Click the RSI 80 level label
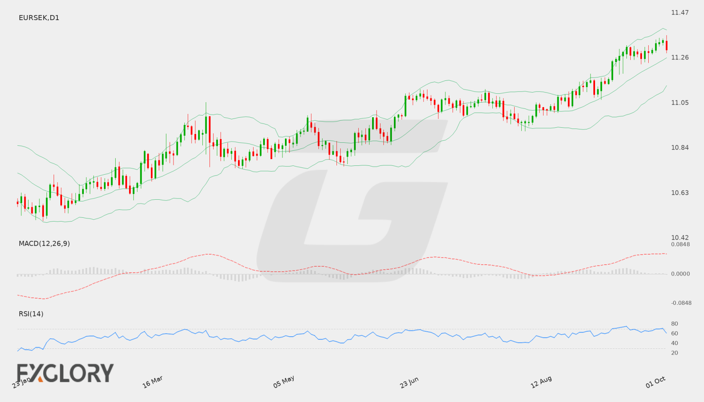The image size is (704, 402). tap(675, 324)
